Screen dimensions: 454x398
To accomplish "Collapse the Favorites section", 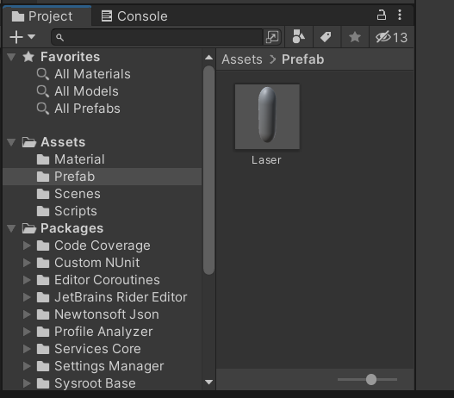I will 11,57.
